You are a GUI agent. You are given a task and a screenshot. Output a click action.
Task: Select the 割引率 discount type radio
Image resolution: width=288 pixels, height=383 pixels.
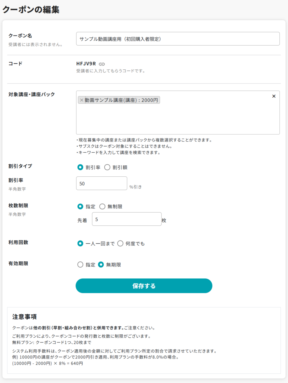click(80, 167)
